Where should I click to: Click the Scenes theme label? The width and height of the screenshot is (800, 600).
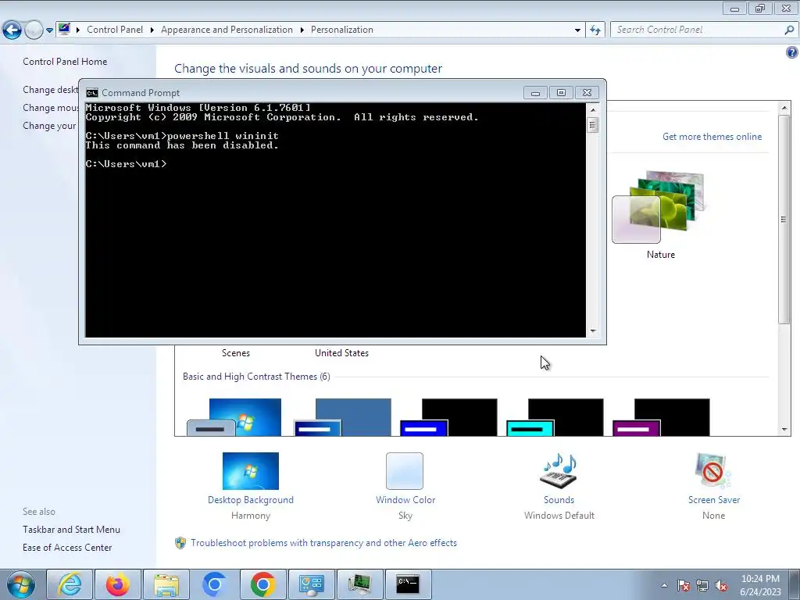[x=236, y=353]
